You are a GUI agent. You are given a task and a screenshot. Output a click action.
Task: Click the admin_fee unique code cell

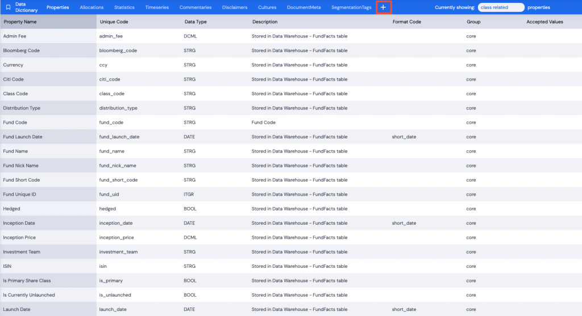[111, 36]
